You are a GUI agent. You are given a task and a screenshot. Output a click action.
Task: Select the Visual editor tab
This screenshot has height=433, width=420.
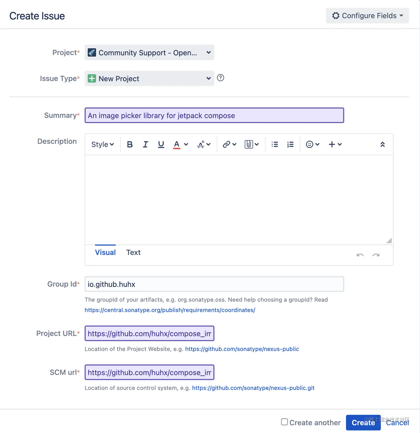105,252
